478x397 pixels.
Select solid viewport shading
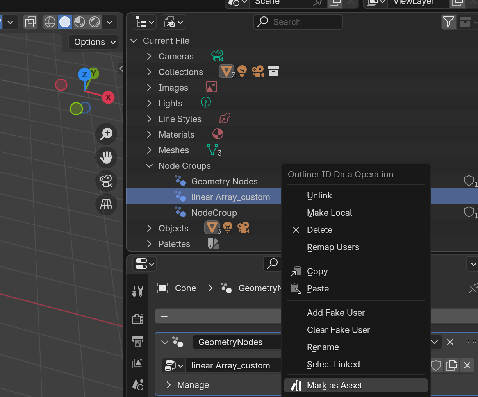coord(65,22)
